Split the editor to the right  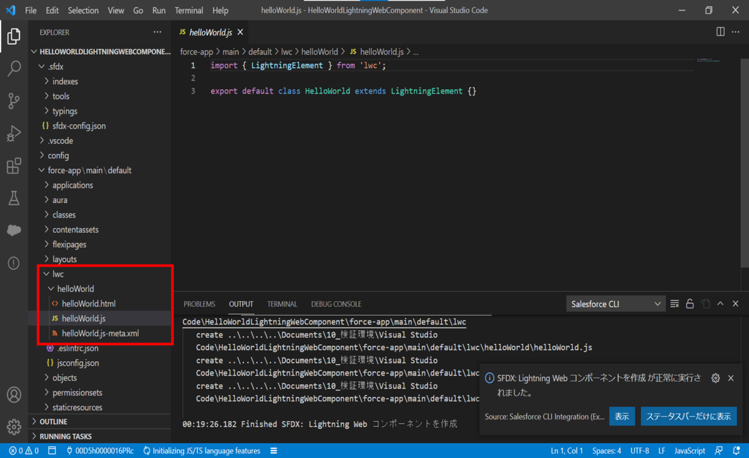click(720, 32)
